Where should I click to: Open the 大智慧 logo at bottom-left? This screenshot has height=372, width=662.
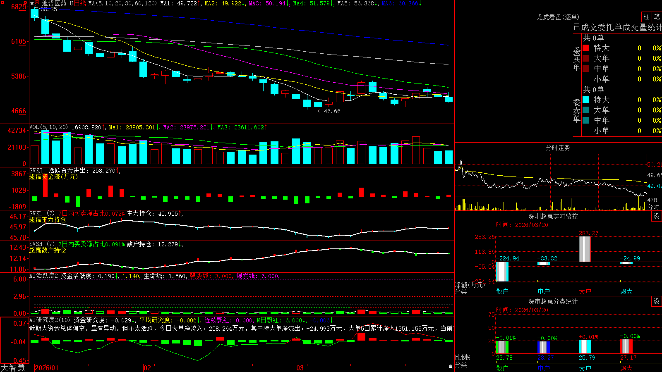point(13,368)
